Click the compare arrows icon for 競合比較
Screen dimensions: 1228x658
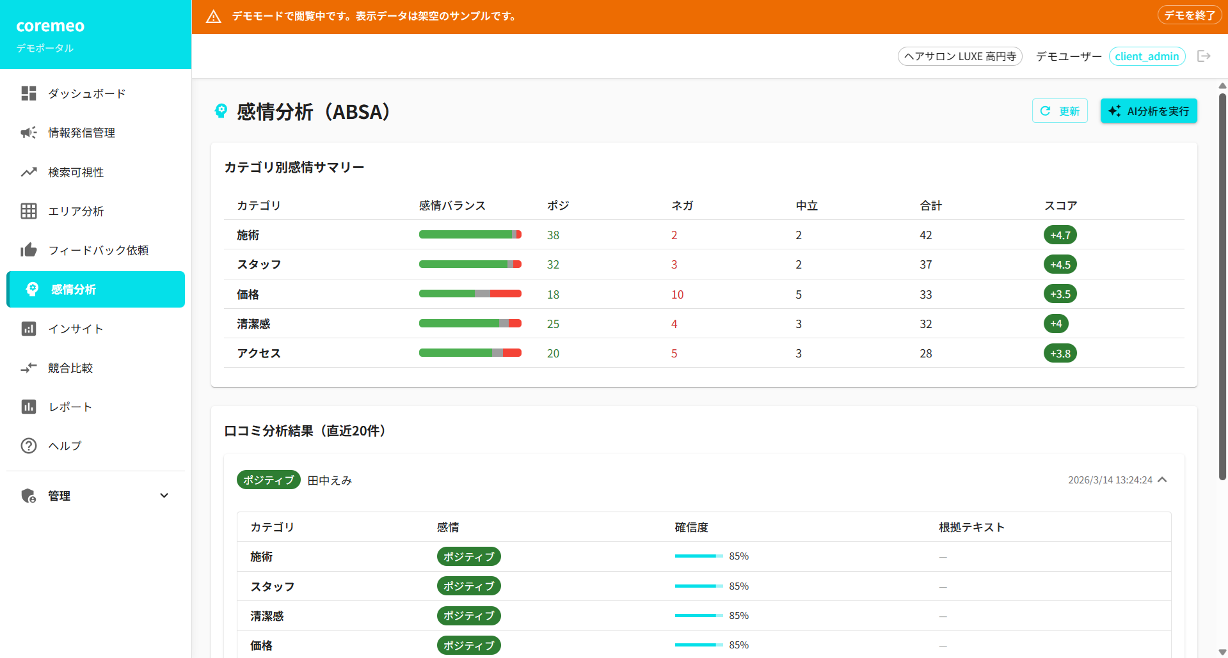tap(29, 368)
